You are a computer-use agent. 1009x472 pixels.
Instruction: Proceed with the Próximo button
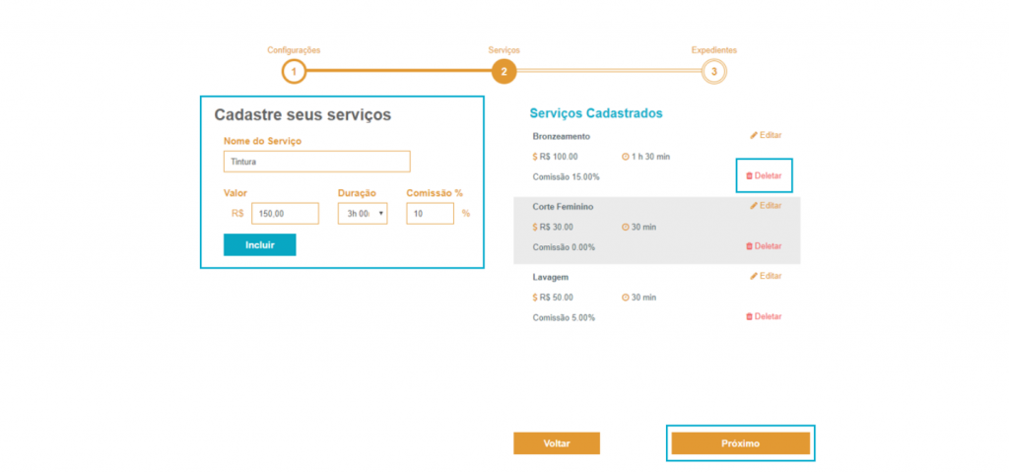tap(740, 443)
